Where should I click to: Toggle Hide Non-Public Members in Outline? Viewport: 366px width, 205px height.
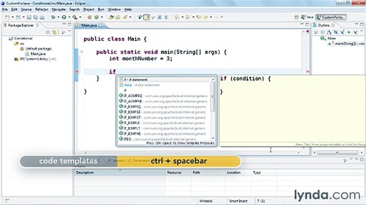[349, 32]
